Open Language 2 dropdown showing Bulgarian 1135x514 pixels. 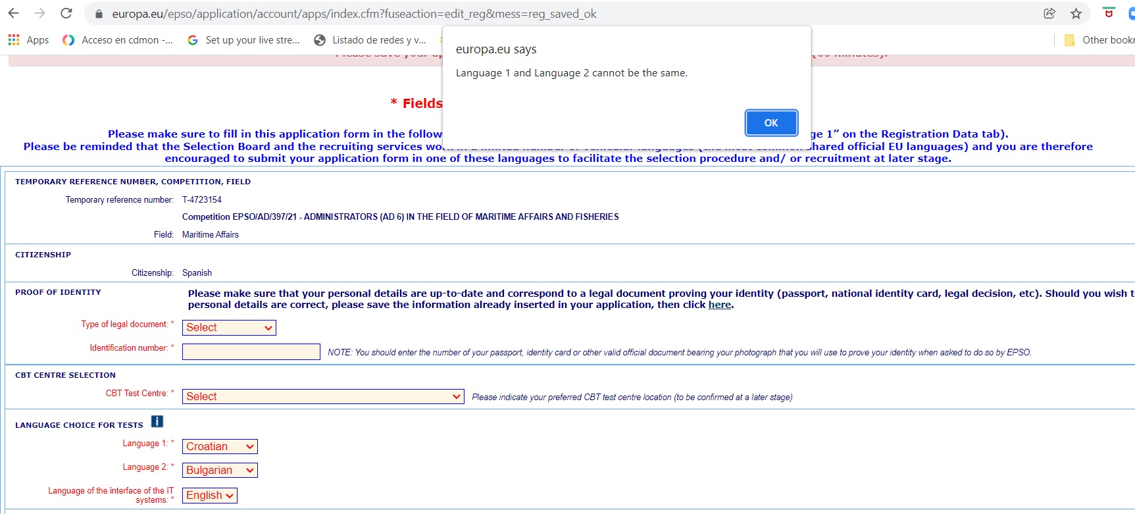tap(220, 471)
